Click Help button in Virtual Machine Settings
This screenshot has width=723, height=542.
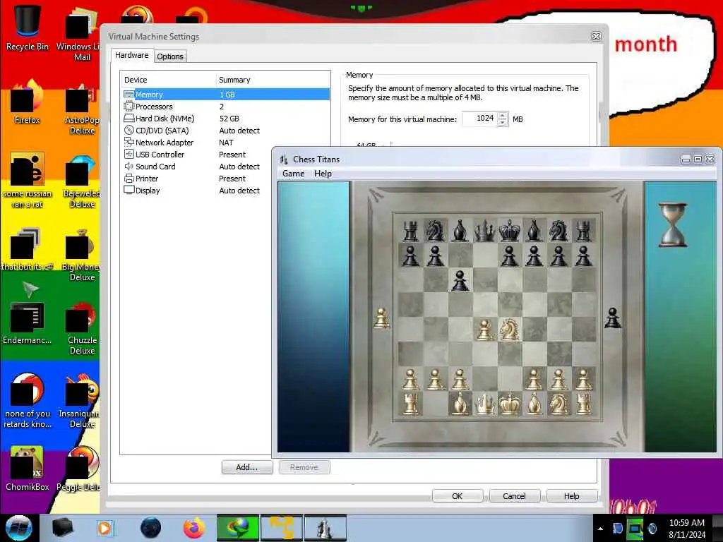coord(572,496)
